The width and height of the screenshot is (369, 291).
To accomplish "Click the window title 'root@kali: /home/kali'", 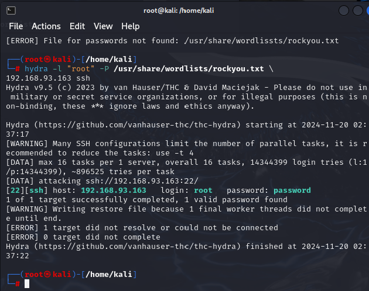I will pos(179,11).
